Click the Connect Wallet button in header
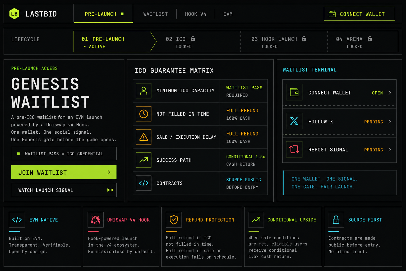Viewport: 406px width, 271px height. 359,14
